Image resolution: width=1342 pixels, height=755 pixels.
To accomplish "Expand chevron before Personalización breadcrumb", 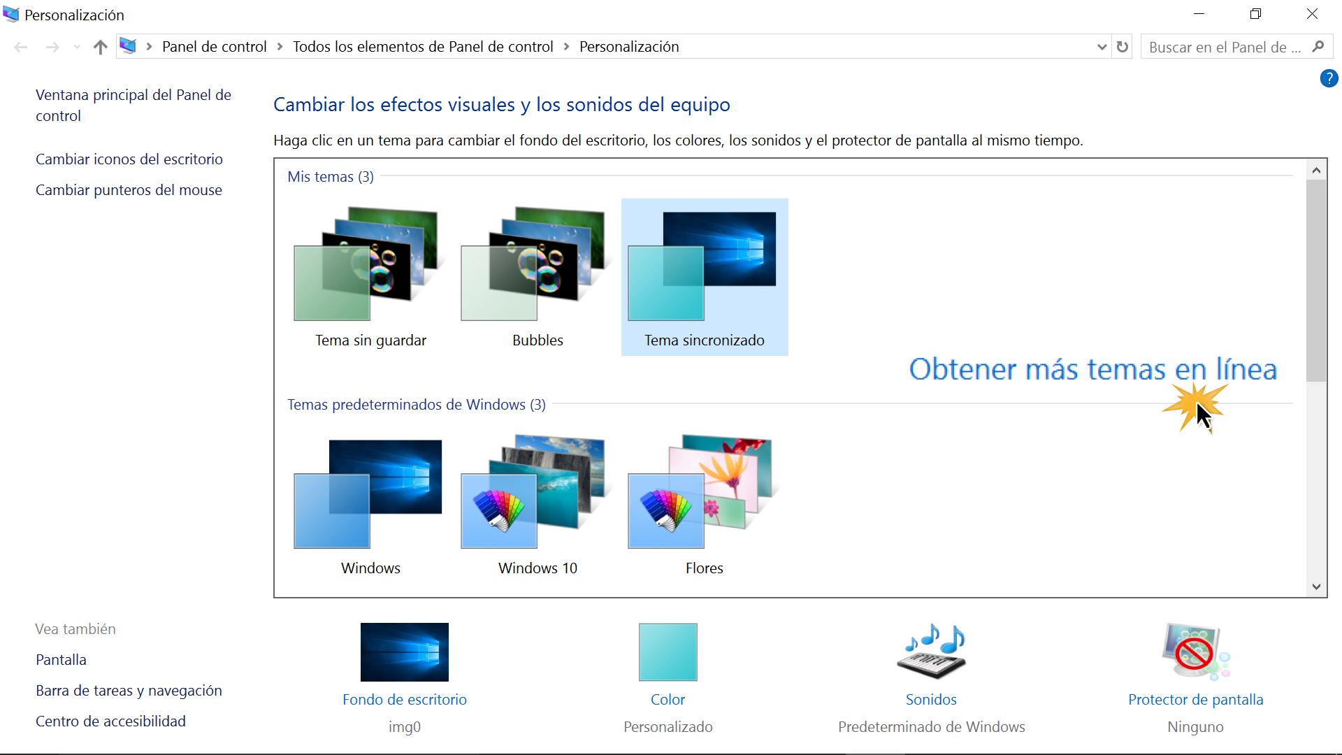I will click(566, 47).
